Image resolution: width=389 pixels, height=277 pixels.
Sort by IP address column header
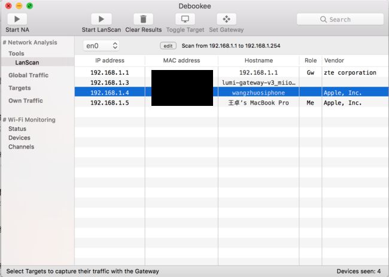pos(110,60)
